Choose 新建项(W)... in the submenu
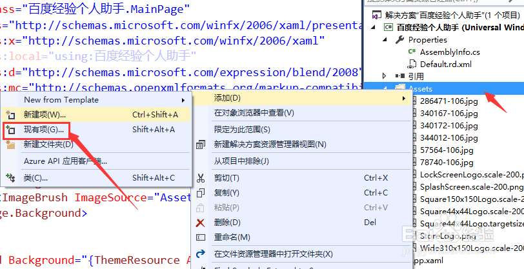This screenshot has height=269, width=524. 96,115
